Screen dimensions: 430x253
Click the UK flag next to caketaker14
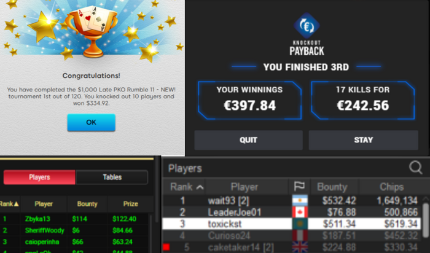300,247
